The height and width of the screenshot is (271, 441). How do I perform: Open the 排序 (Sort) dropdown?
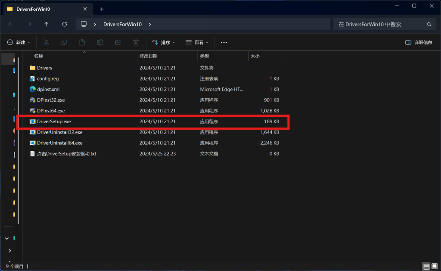click(164, 43)
